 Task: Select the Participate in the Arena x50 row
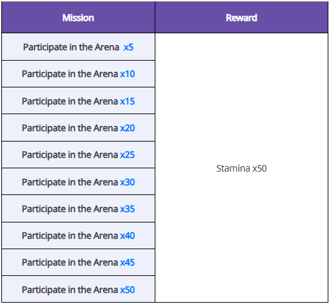click(x=78, y=290)
